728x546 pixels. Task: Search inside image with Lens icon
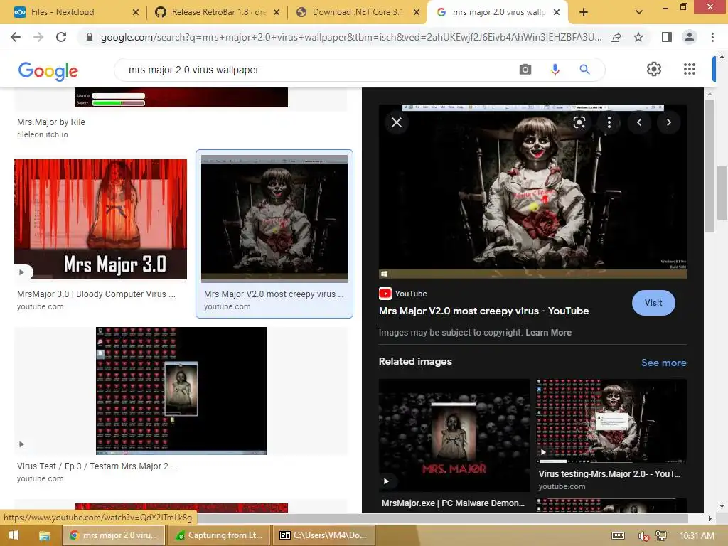[x=579, y=122]
